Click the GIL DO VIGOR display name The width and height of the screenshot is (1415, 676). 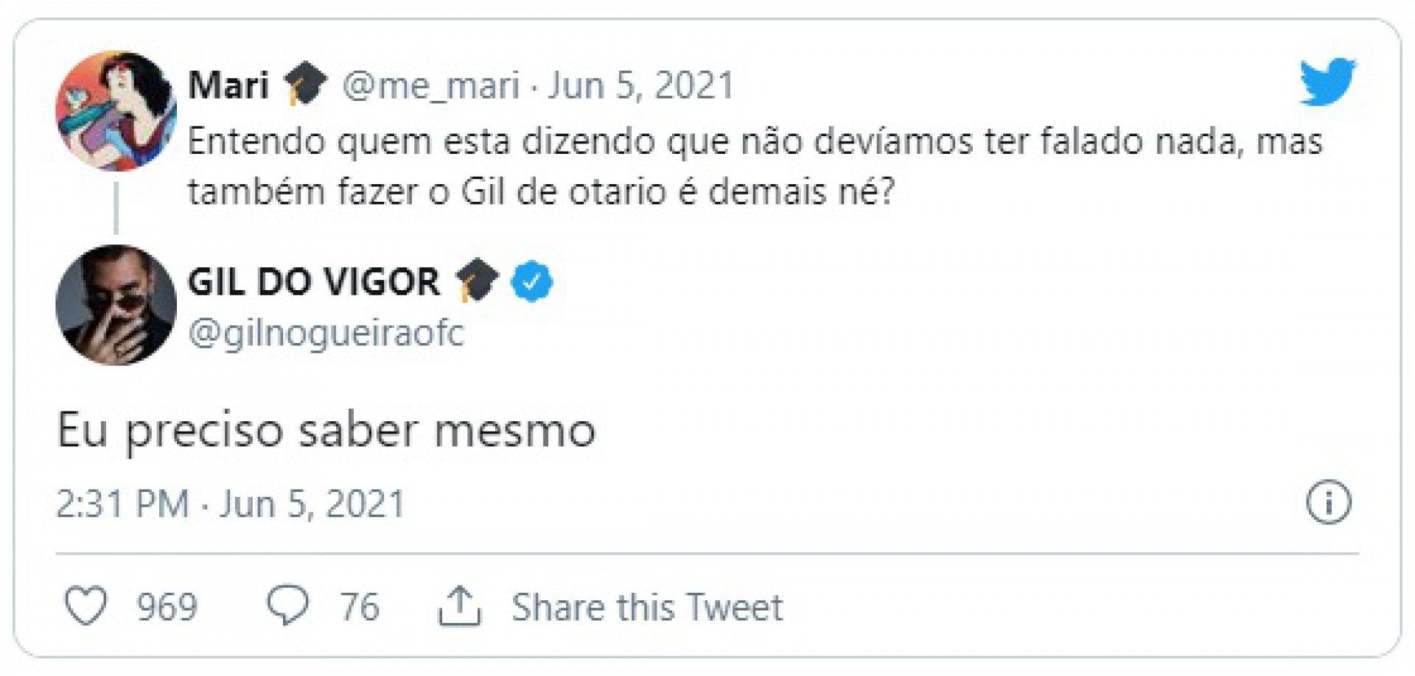314,282
